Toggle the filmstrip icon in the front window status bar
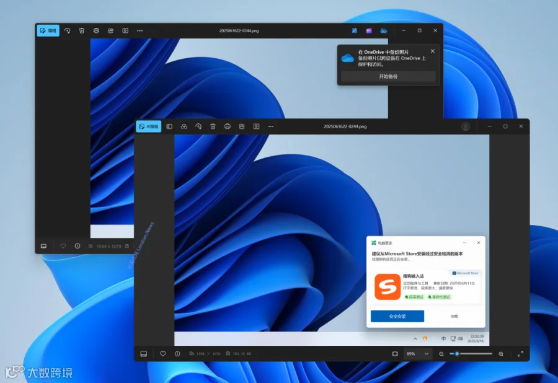The image size is (558, 383). pyautogui.click(x=144, y=354)
